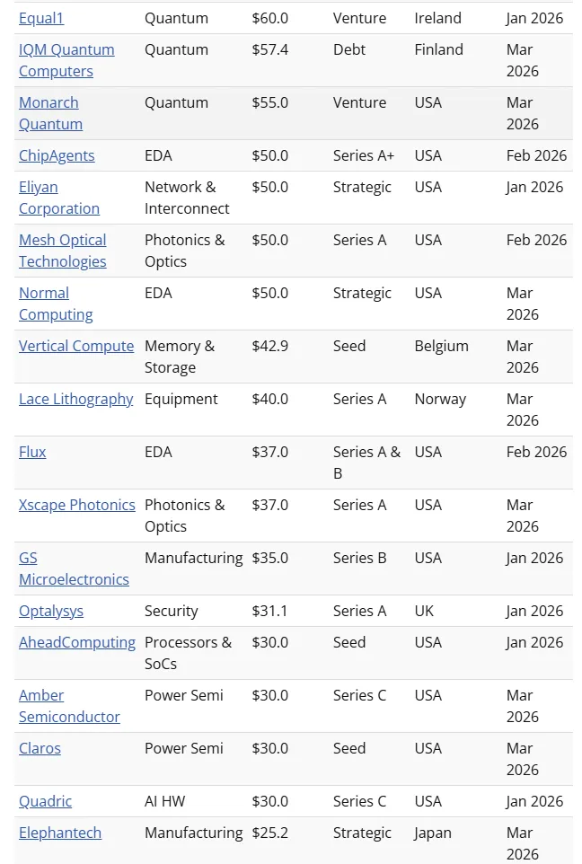Click the Elephantech link
The width and height of the screenshot is (582, 864).
coord(60,833)
